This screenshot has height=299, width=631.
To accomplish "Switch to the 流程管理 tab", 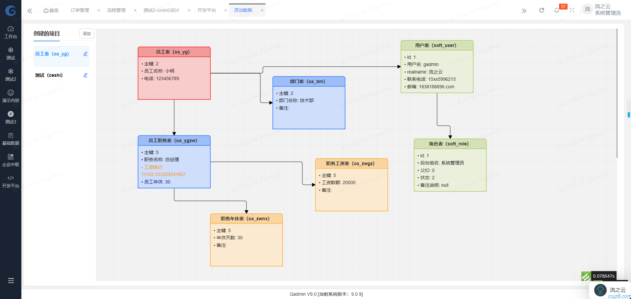I will [116, 10].
